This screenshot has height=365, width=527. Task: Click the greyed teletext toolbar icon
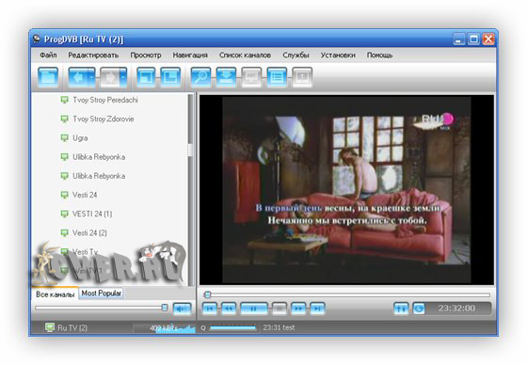302,77
